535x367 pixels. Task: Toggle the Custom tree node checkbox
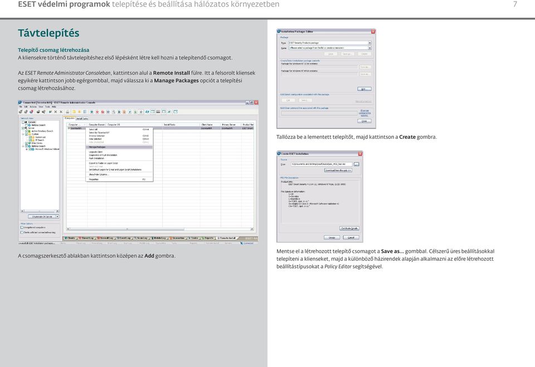click(27, 134)
